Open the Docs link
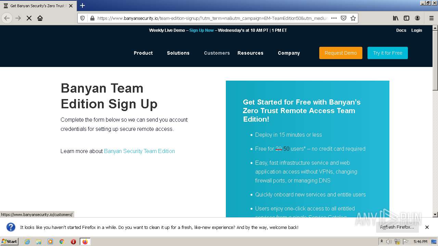 pos(401,30)
